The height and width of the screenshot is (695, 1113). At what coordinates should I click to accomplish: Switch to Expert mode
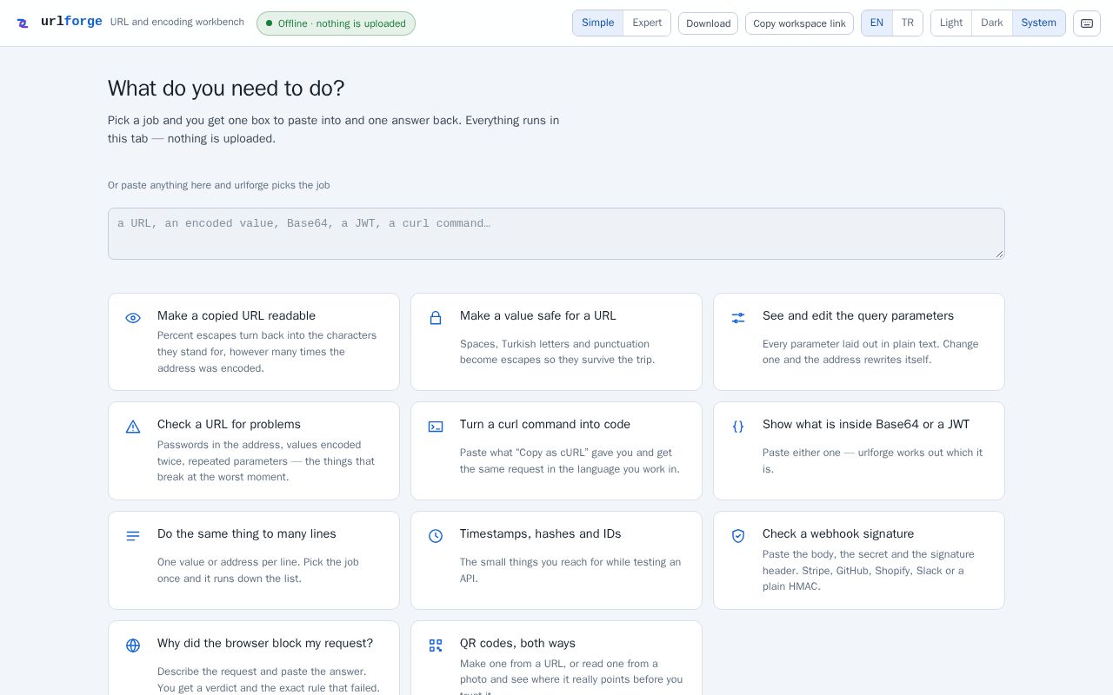tap(647, 23)
